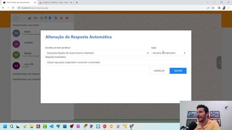Open Chrome icon in taskbar
The width and height of the screenshot is (232, 130).
[131, 126]
